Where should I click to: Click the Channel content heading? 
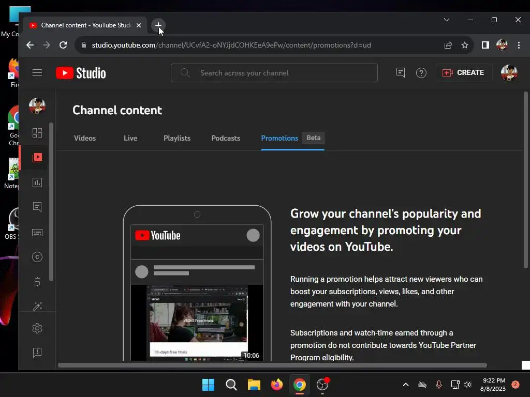click(117, 110)
